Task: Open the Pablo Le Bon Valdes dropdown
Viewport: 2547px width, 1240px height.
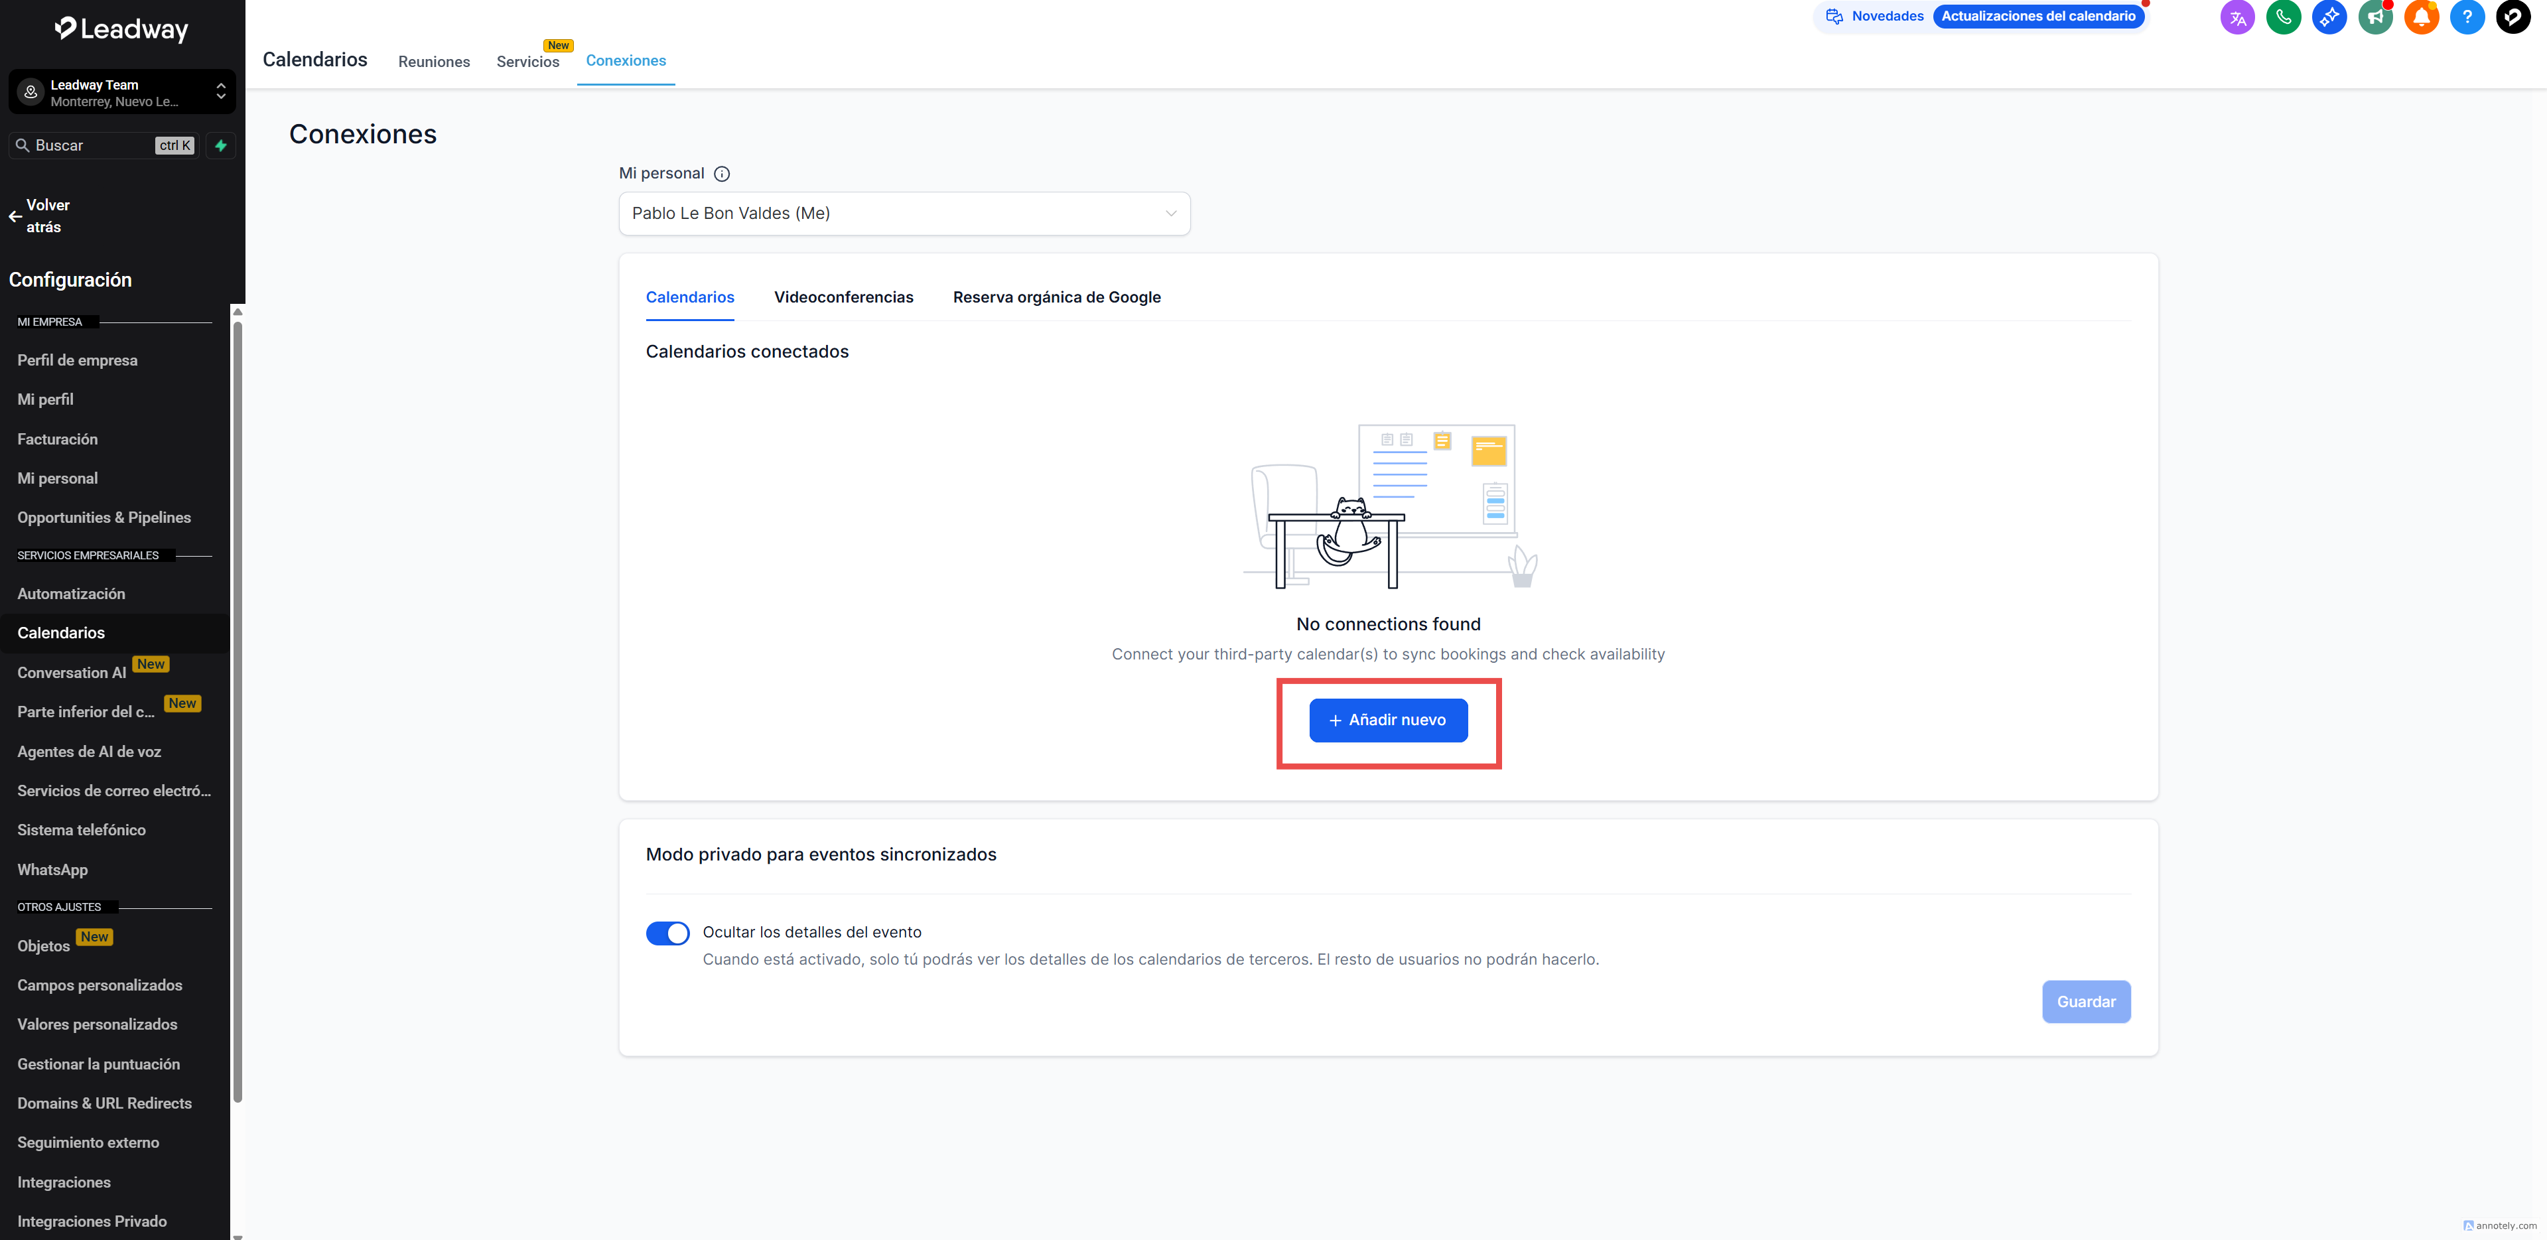Action: 904,214
